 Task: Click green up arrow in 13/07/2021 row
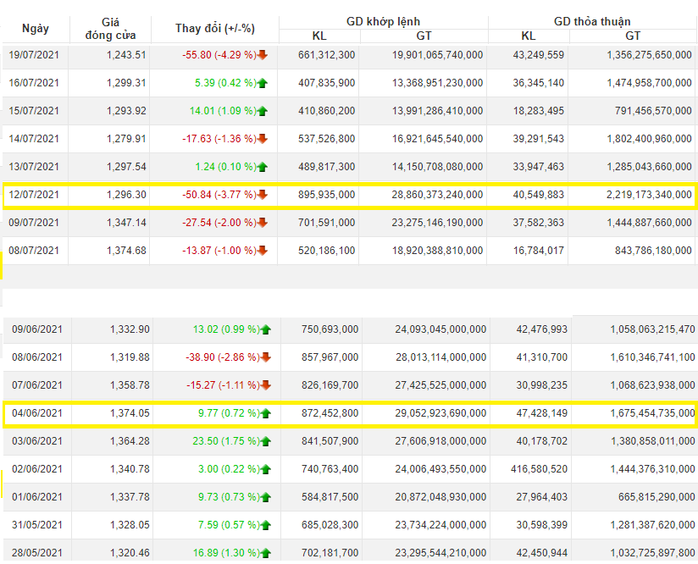click(263, 167)
